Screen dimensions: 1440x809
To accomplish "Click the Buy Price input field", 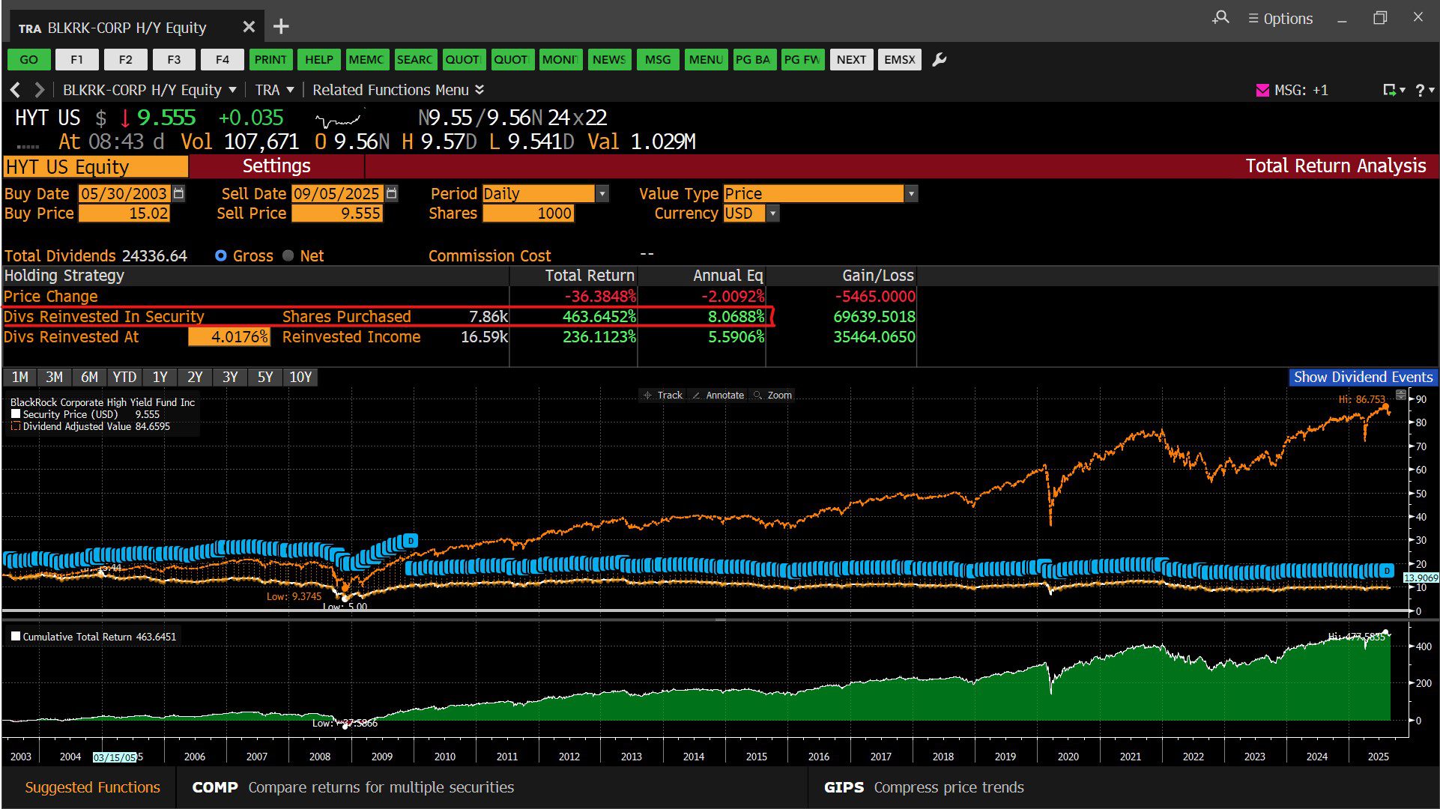I will [124, 213].
